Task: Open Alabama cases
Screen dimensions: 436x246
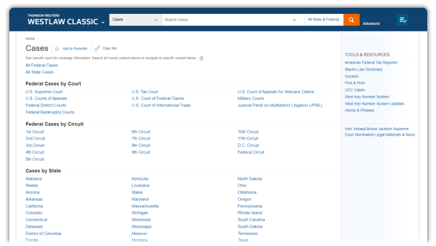Action: [x=34, y=179]
